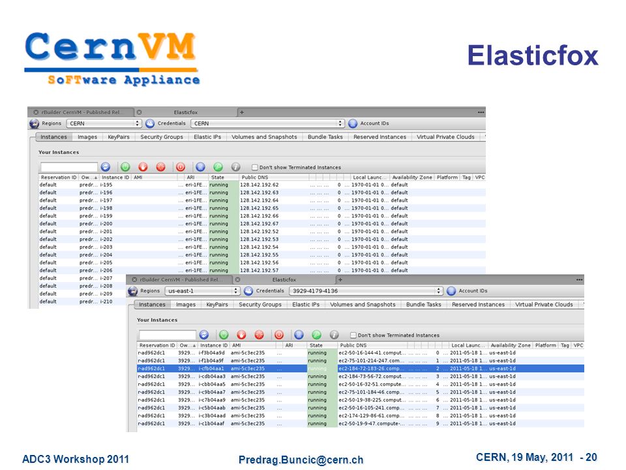Image resolution: width=626 pixels, height=470 pixels.
Task: Click red stop power icon in us-east-1 window
Action: (x=279, y=335)
